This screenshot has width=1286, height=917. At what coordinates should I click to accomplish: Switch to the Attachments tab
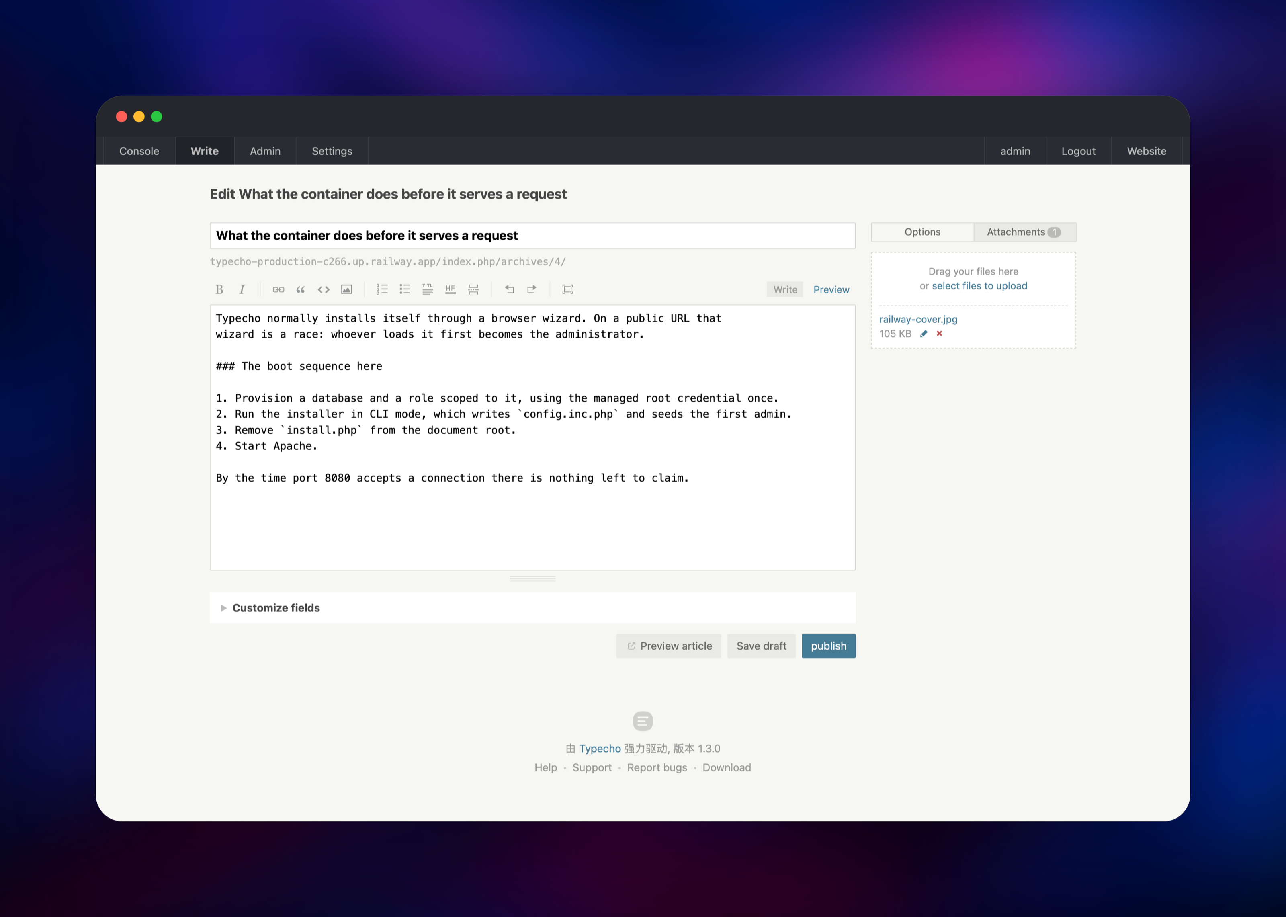pyautogui.click(x=1025, y=232)
